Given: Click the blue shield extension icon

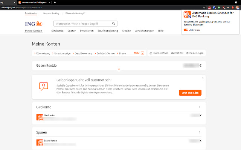Looking at the screenshot, I should tap(214, 7).
